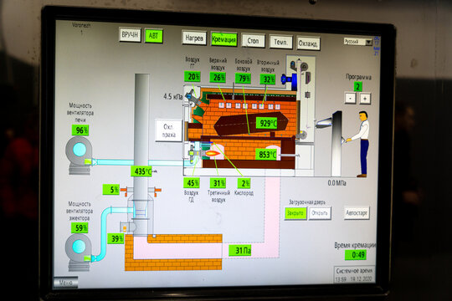Select the Нагрев heating stage

[194, 38]
